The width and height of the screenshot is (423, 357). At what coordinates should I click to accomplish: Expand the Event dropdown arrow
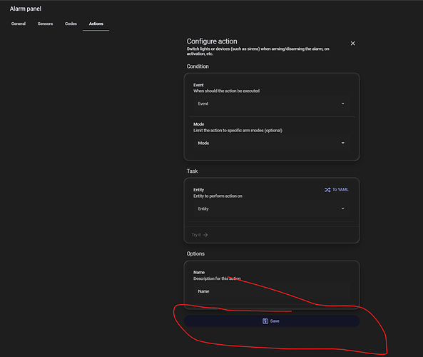[343, 104]
